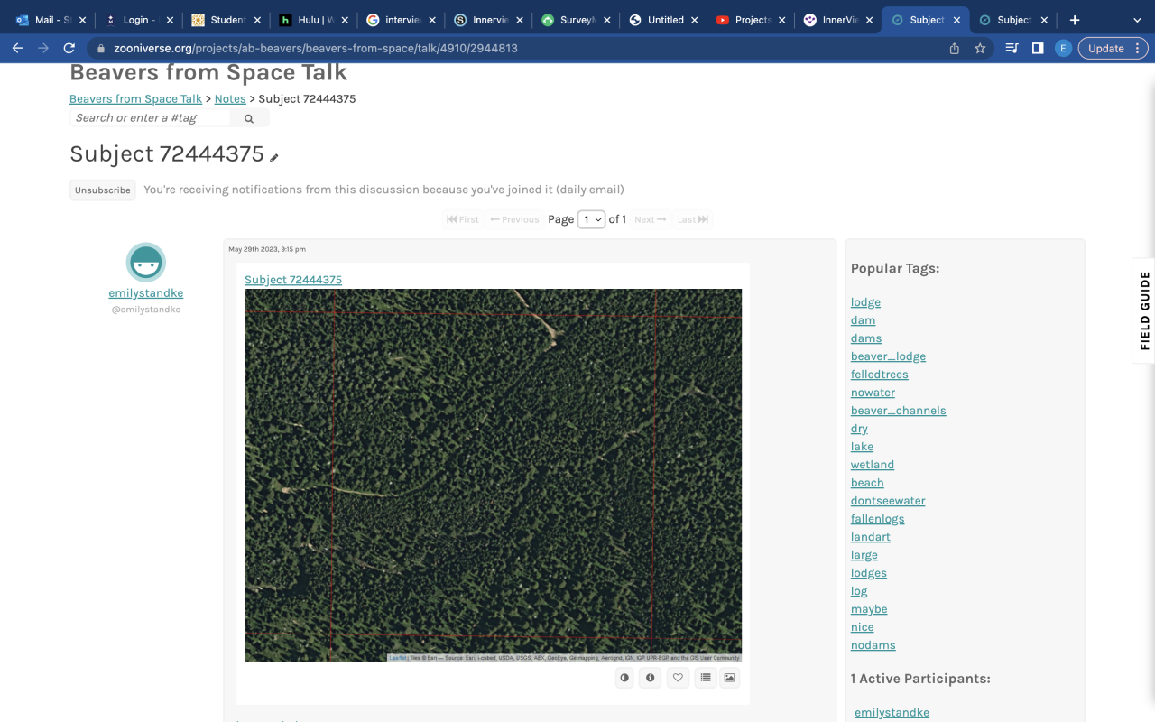Open the Field Guide side tab
1155x722 pixels.
coord(1144,310)
